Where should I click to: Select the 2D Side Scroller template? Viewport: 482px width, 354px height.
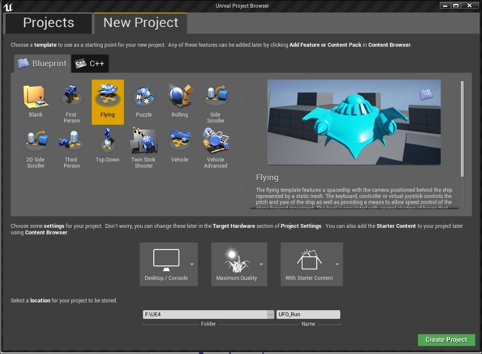[x=36, y=147]
